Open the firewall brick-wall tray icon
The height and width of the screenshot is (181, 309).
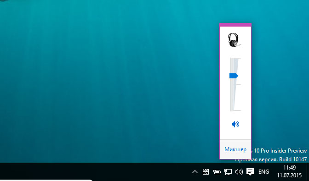tap(206, 172)
